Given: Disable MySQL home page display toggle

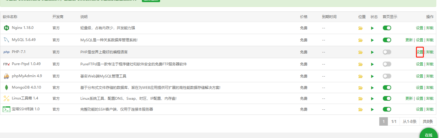Looking at the screenshot, I should tap(387, 40).
